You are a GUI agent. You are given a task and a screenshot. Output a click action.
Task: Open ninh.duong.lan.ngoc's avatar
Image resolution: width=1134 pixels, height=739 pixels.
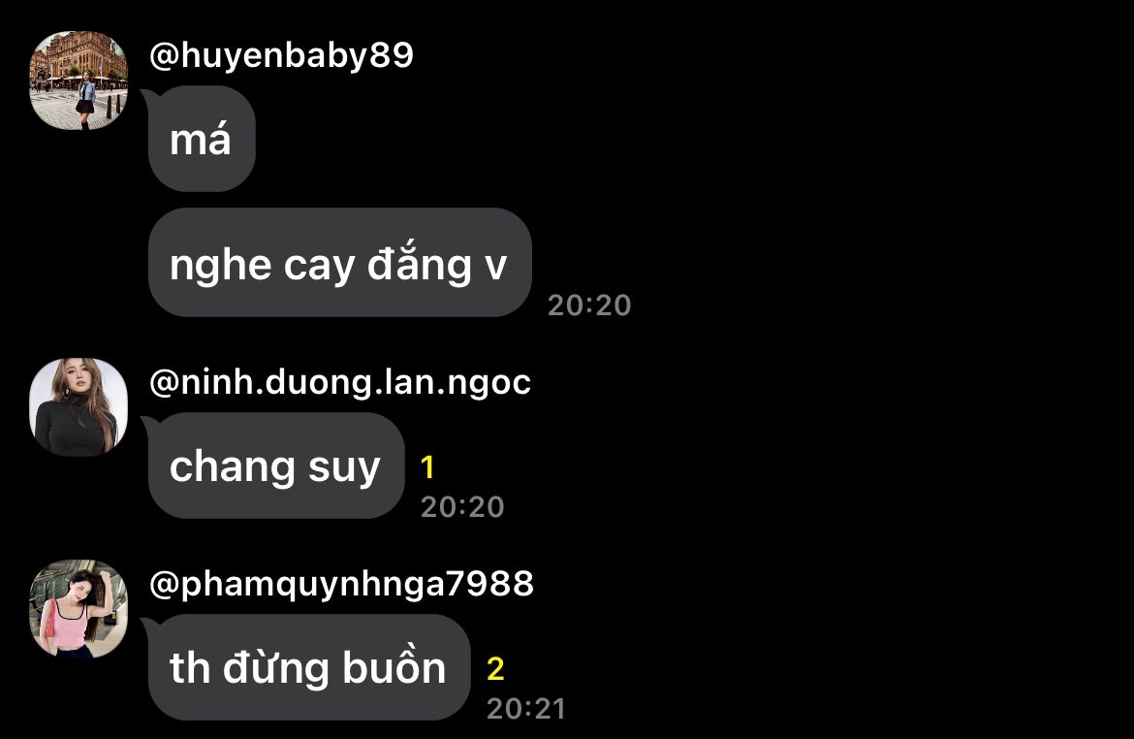(x=79, y=406)
